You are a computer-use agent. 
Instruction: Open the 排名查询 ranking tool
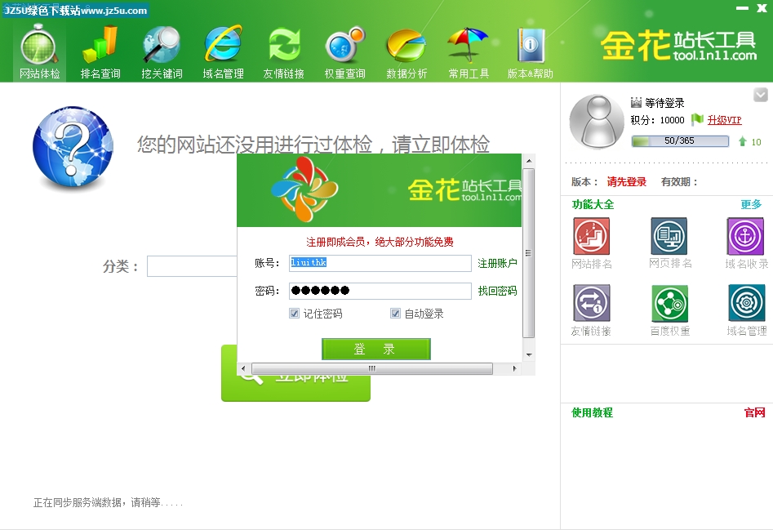[x=100, y=52]
